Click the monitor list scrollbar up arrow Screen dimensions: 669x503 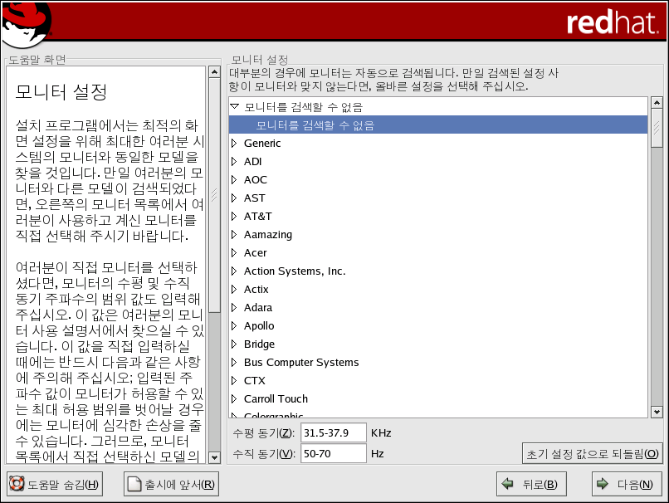point(657,104)
